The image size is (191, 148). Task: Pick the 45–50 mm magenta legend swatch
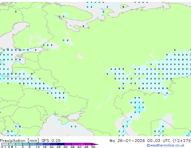tap(89, 144)
